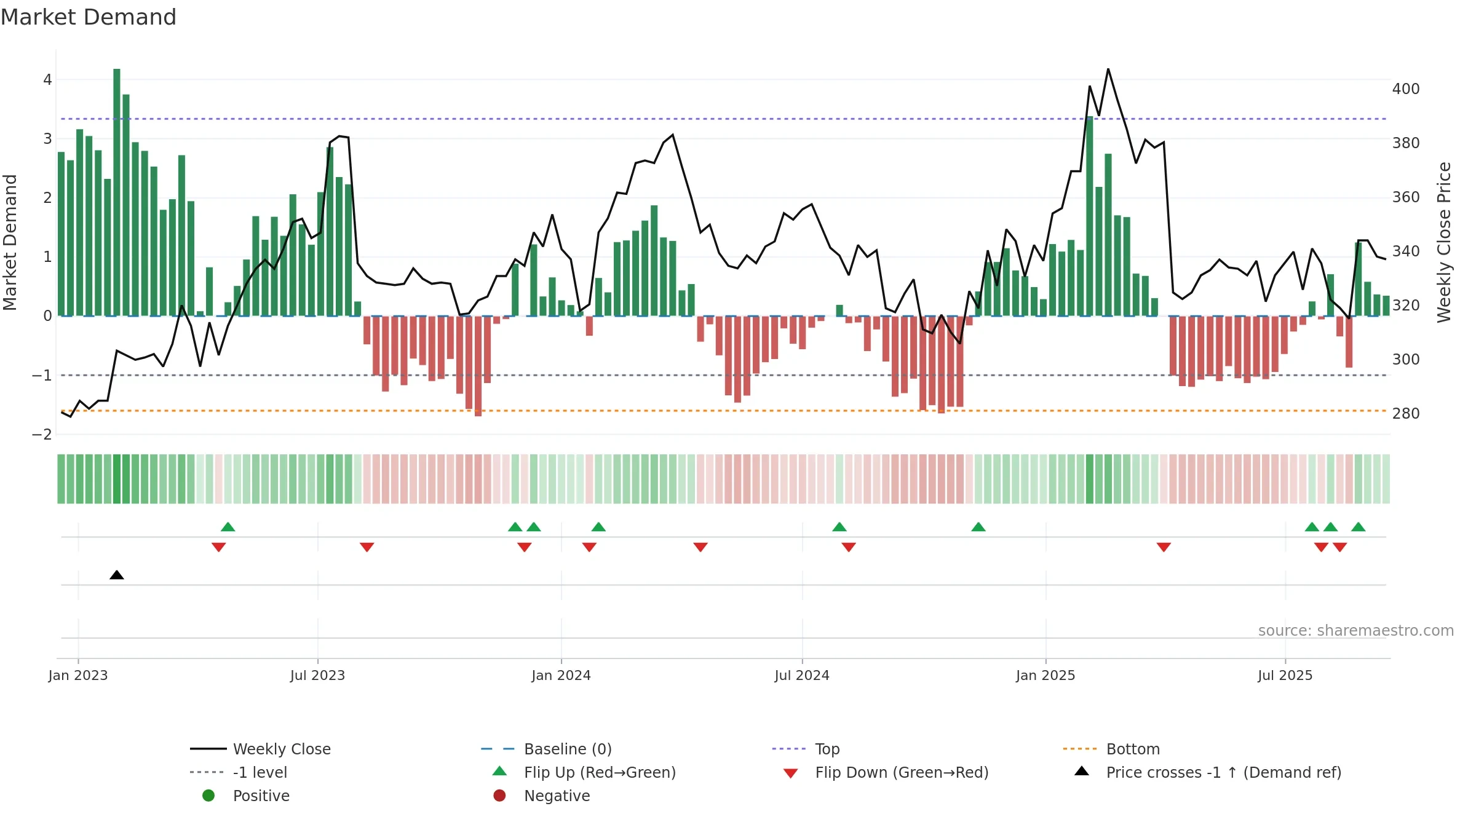Toggle the -1 level legend entry
1476x830 pixels.
click(239, 772)
